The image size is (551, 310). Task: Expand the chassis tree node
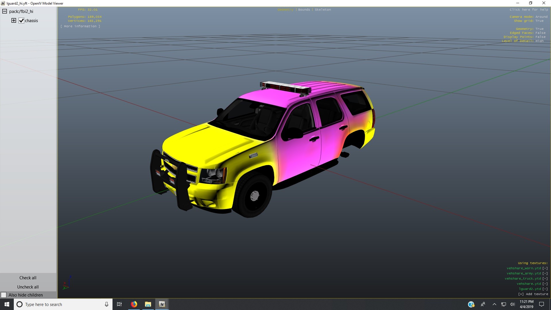[13, 20]
